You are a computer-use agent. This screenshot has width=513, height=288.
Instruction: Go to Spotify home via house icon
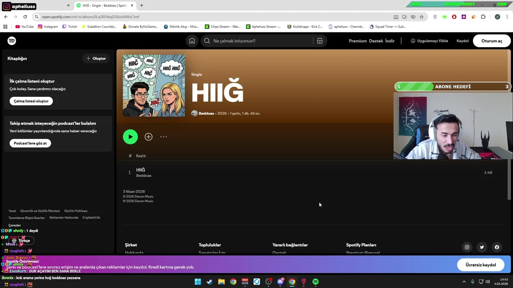pyautogui.click(x=192, y=41)
